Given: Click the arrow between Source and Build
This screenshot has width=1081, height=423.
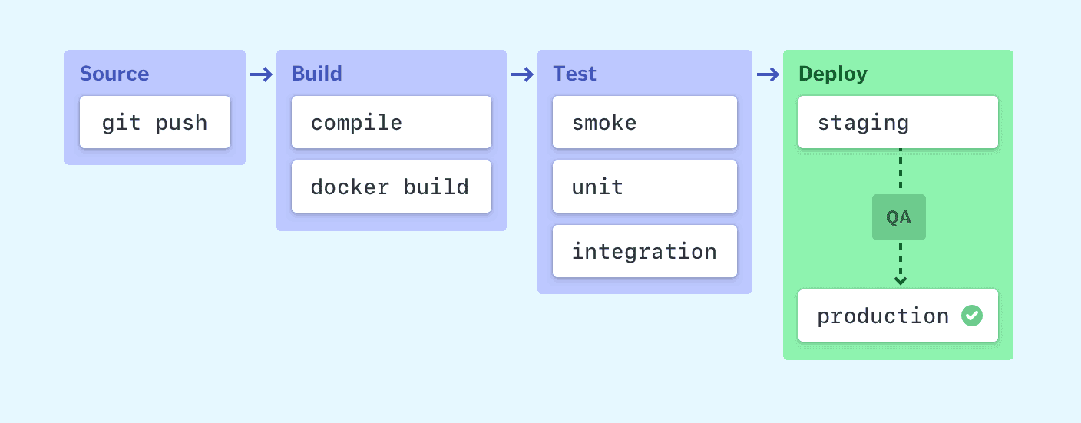Looking at the screenshot, I should click(261, 74).
